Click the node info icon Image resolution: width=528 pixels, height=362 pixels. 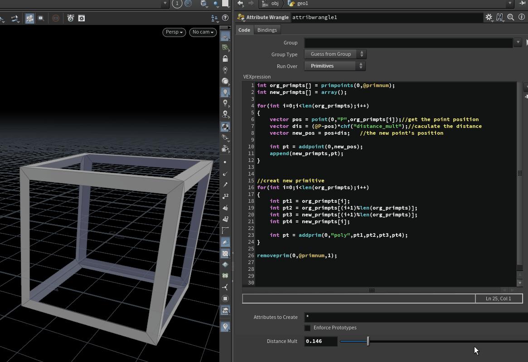click(x=521, y=17)
